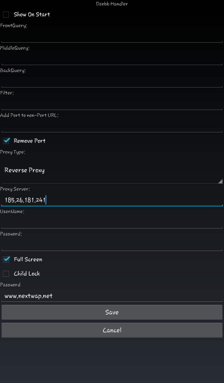Image resolution: width=224 pixels, height=383 pixels.
Task: Open the Proxy Type dropdown showing Reverse Proxy
Action: (112, 170)
